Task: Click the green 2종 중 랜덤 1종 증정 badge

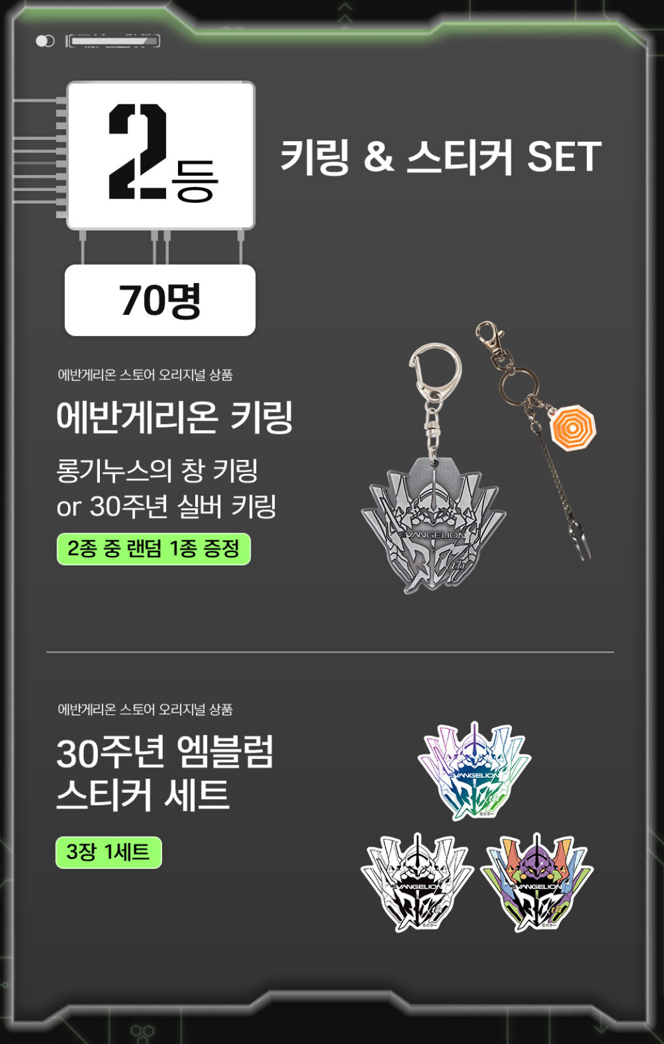Action: [x=154, y=548]
